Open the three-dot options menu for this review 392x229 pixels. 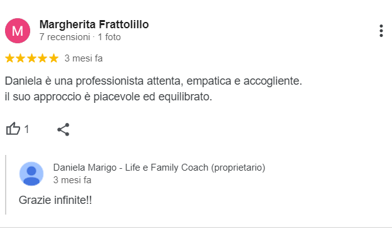[x=381, y=31]
